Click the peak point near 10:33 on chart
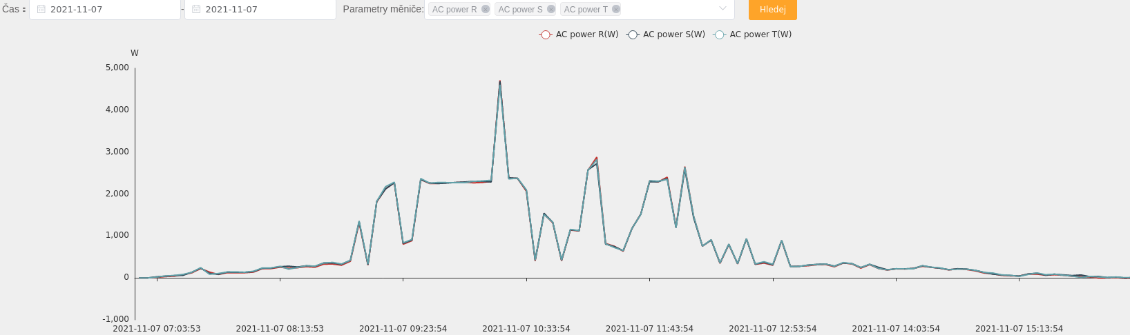 coord(500,81)
